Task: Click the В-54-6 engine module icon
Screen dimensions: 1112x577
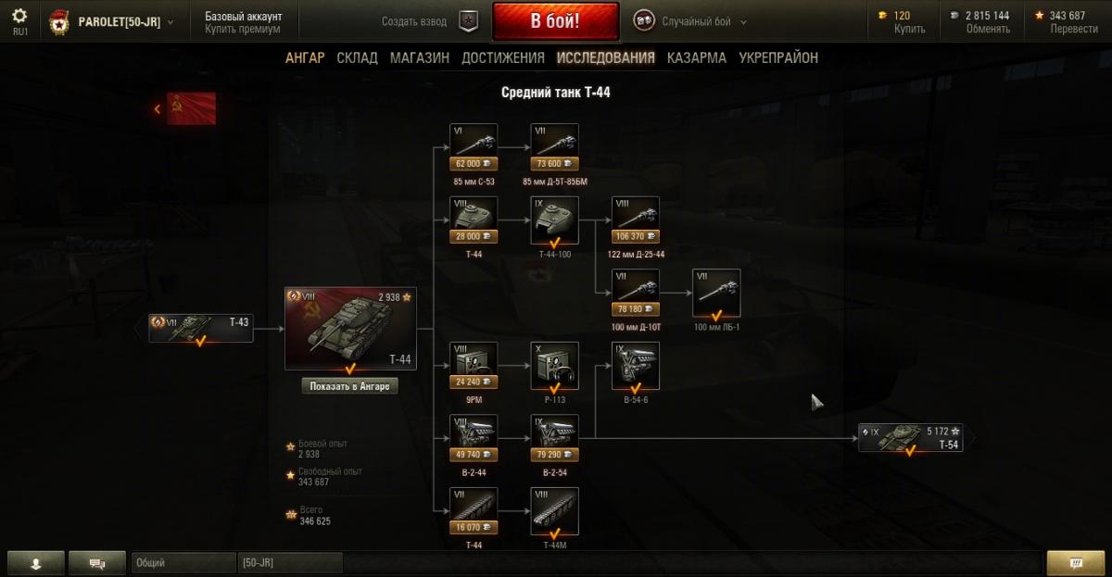Action: [636, 366]
